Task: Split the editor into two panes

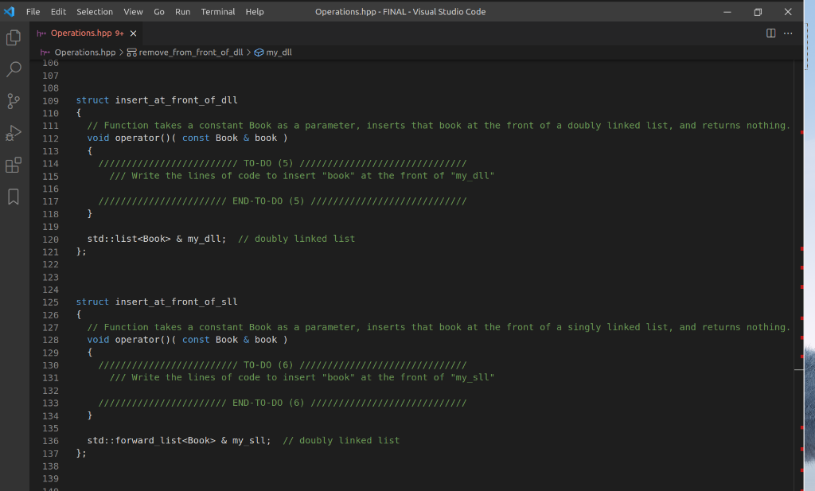Action: tap(770, 33)
